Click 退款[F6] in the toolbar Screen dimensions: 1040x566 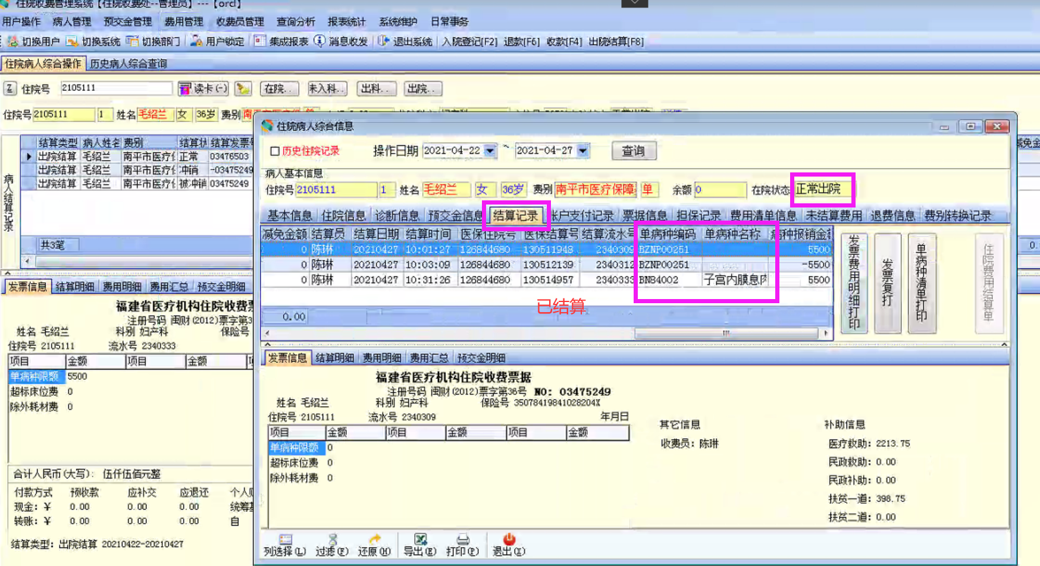coord(521,42)
